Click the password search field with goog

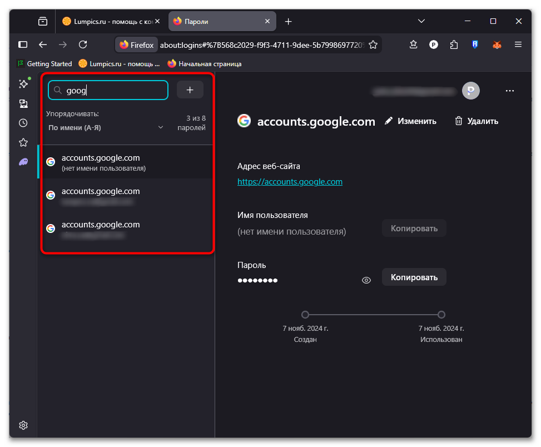pyautogui.click(x=108, y=90)
